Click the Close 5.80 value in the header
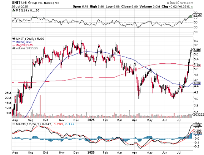204x155 pixels. 129,6
